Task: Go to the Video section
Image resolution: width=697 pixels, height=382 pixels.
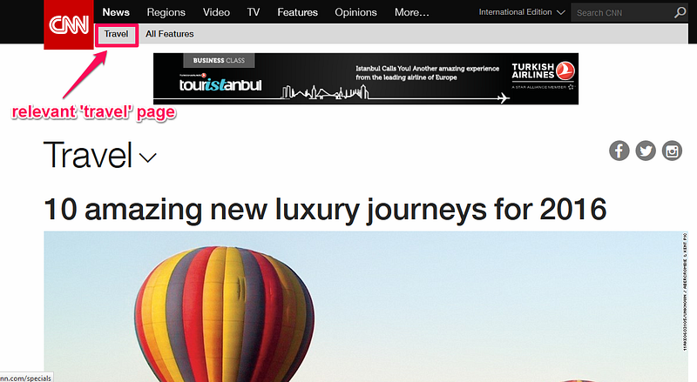Action: coord(216,12)
